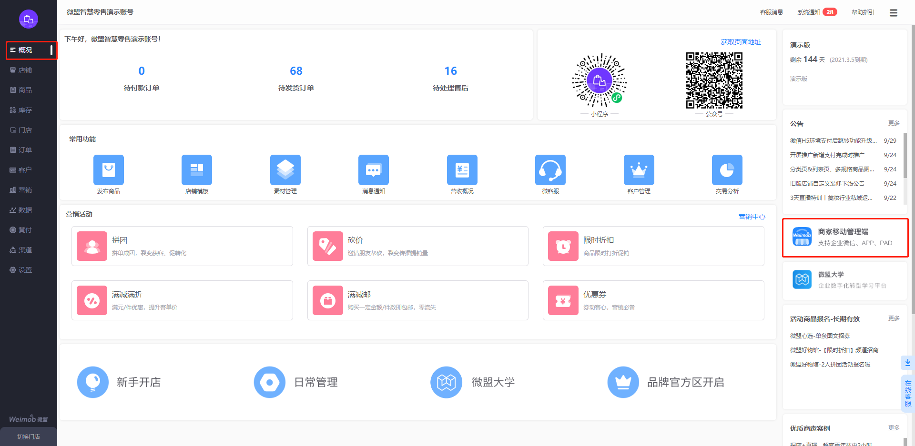Open the hamburger menu at top right
The width and height of the screenshot is (915, 446).
click(894, 13)
